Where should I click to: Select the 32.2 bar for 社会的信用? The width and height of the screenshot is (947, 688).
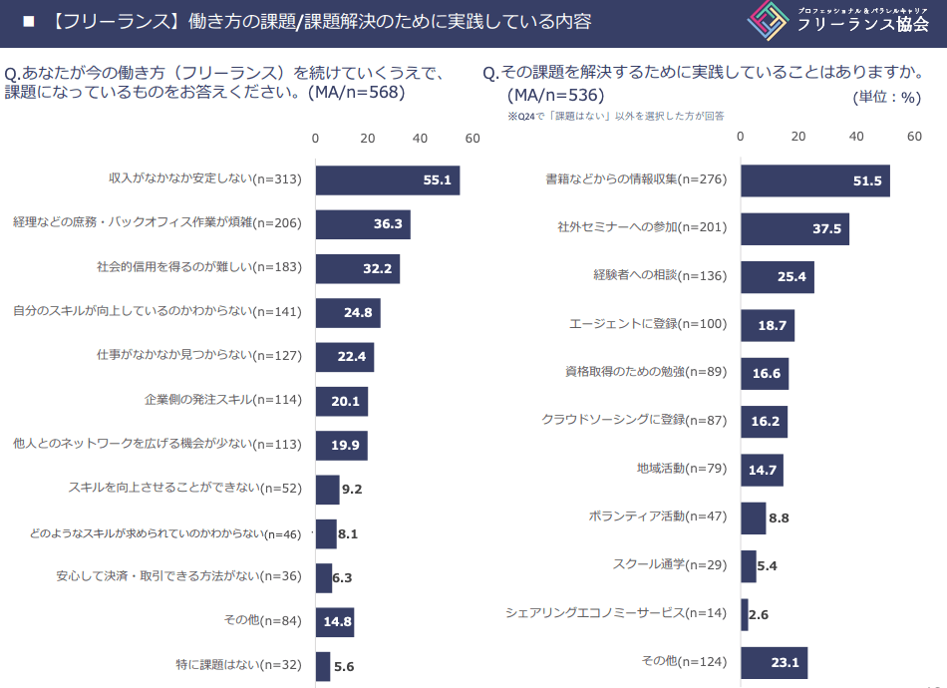click(357, 268)
